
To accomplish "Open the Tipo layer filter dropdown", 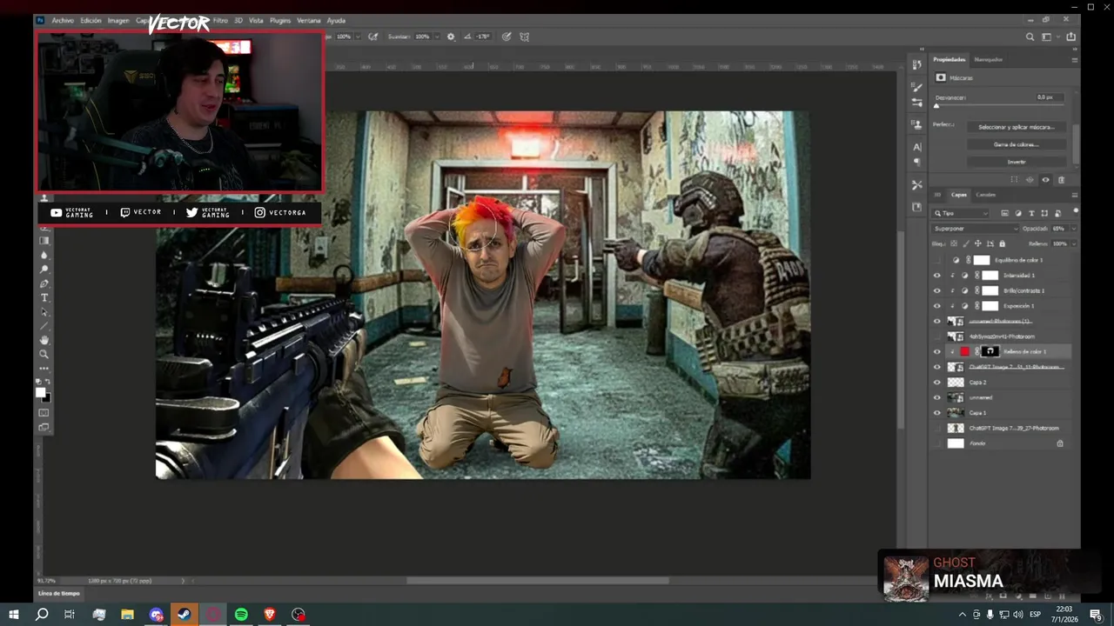I will (x=962, y=213).
